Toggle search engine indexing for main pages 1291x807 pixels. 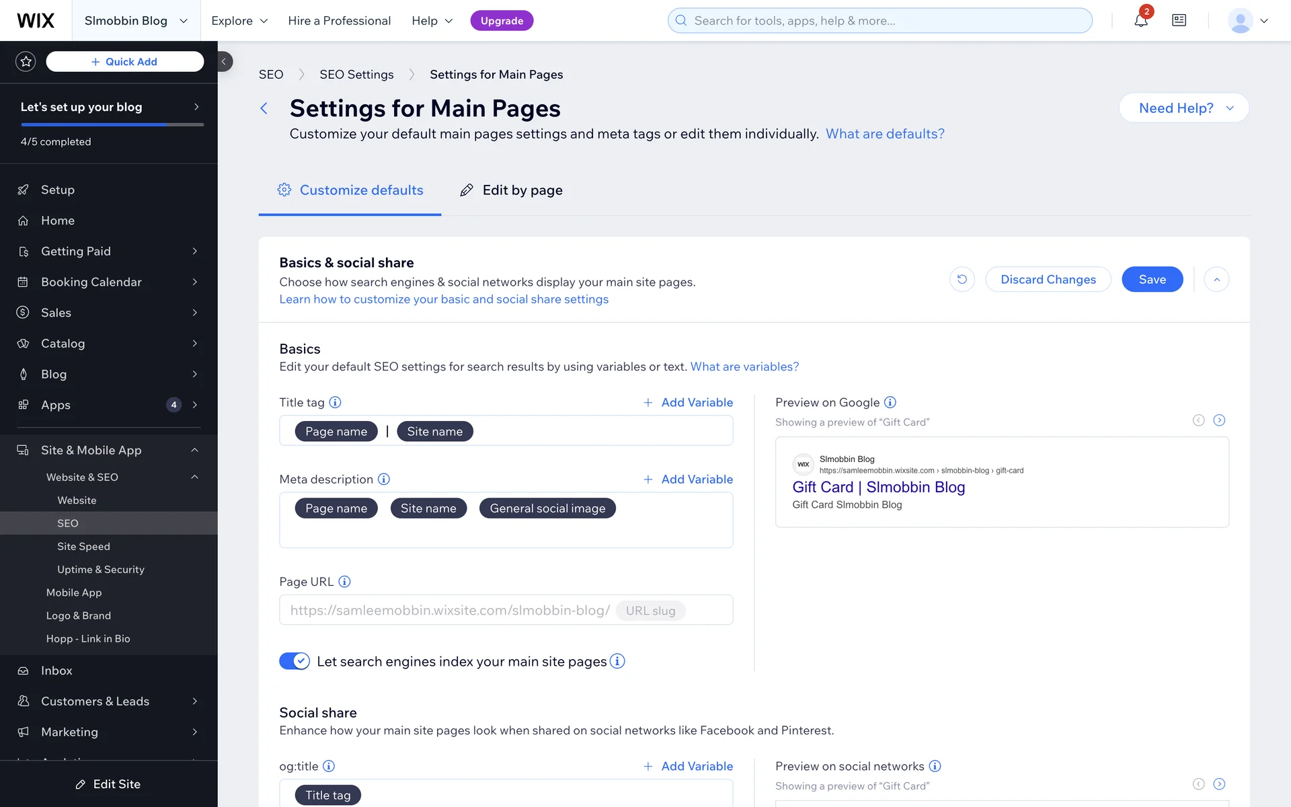tap(295, 661)
